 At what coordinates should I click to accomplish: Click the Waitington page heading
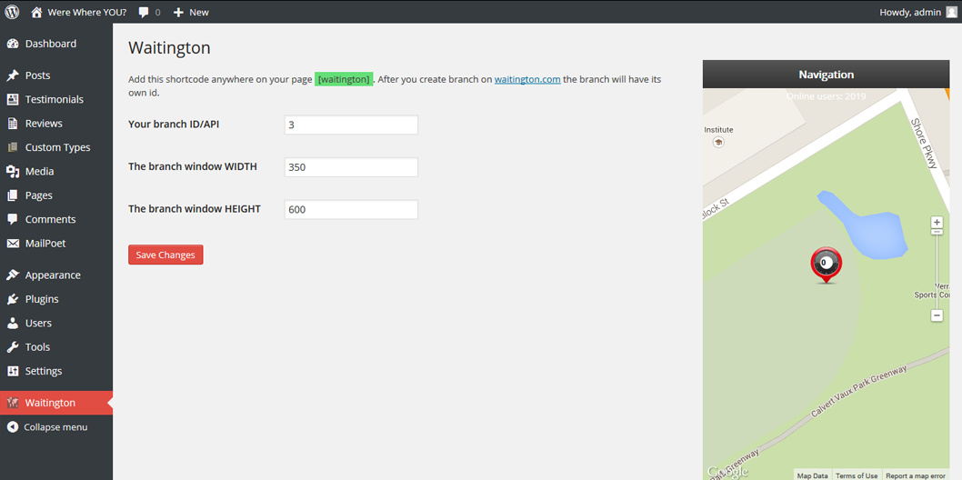169,48
